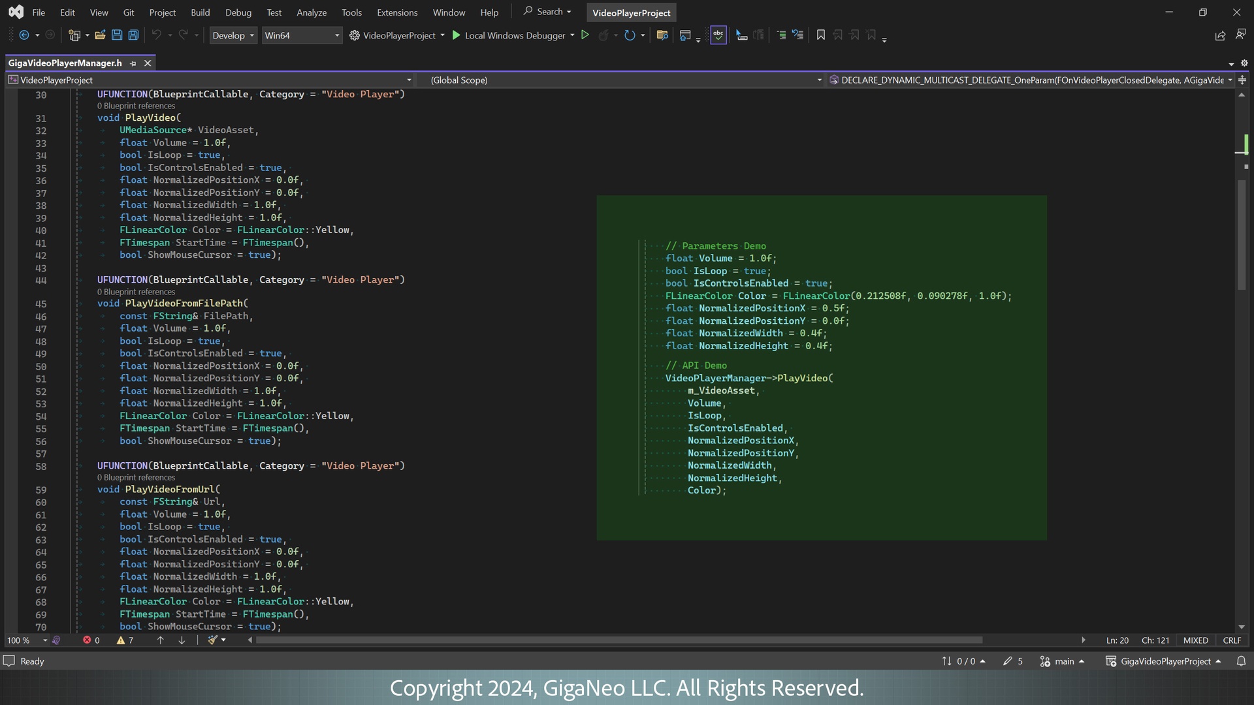Click the Search box in title bar
Image resolution: width=1254 pixels, height=705 pixels.
tap(547, 12)
